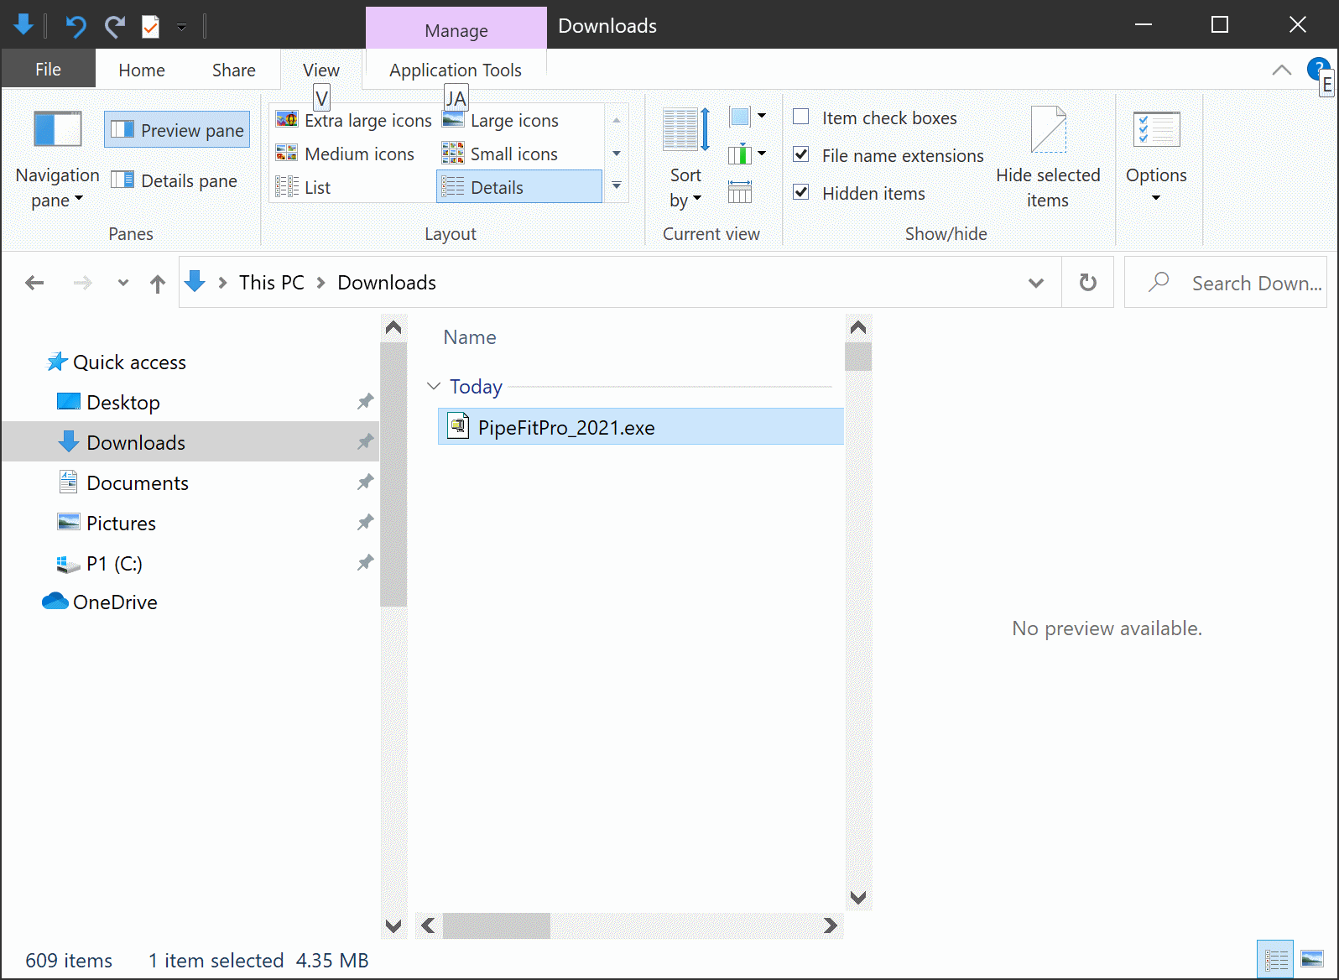Select Quick access in navigation tree
Image resolution: width=1339 pixels, height=980 pixels.
pyautogui.click(x=129, y=362)
